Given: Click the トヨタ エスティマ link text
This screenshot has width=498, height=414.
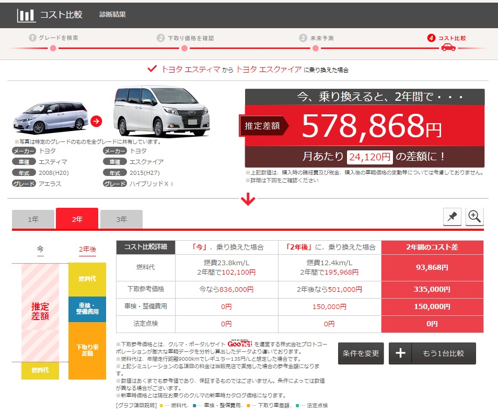Looking at the screenshot, I should [191, 69].
